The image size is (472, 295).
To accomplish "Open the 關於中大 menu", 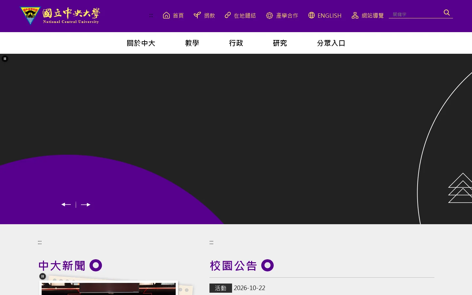I will [x=141, y=43].
